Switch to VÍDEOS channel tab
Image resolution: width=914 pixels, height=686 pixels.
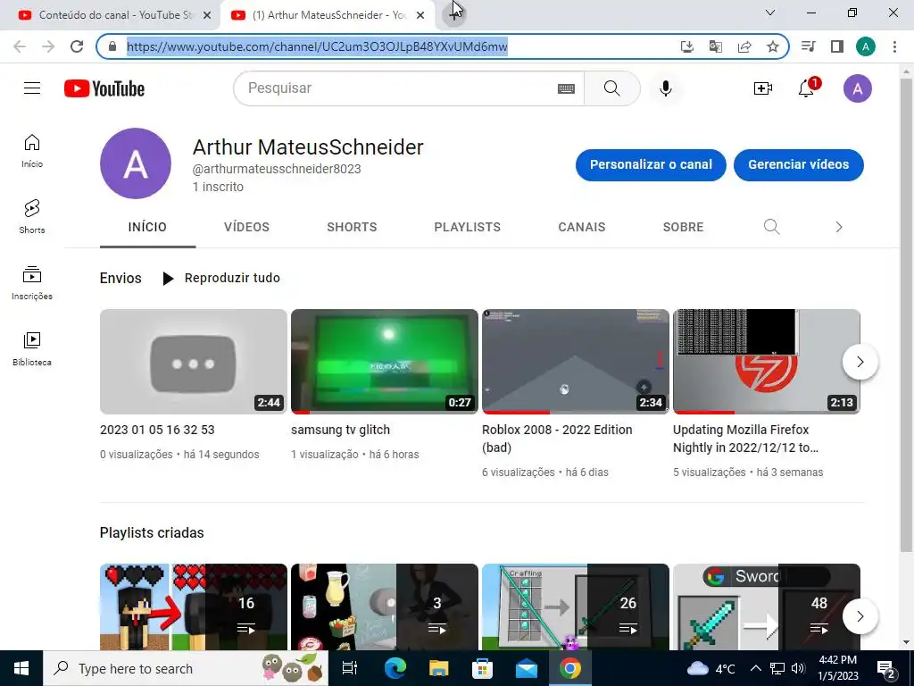pos(246,227)
